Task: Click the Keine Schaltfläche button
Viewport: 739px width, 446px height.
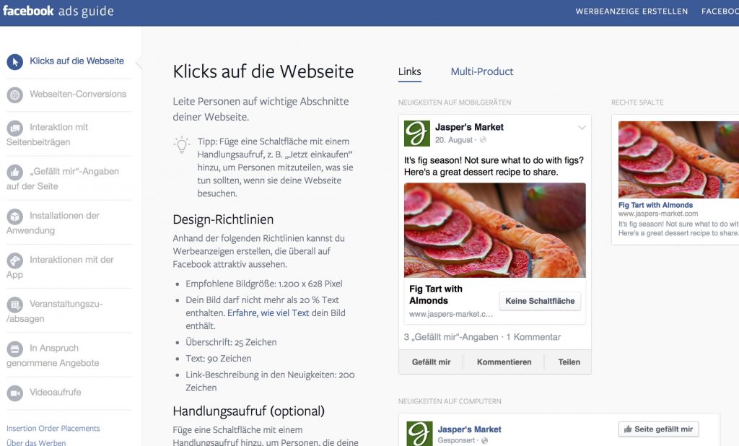Action: click(x=540, y=301)
